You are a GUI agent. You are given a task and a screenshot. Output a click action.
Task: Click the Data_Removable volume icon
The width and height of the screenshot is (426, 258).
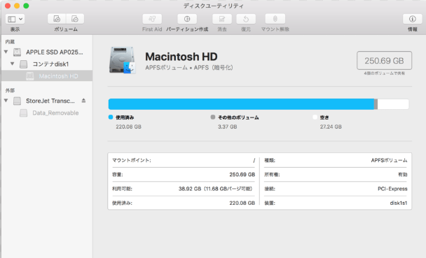(23, 113)
